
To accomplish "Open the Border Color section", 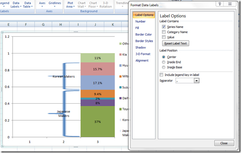I will (x=144, y=34).
